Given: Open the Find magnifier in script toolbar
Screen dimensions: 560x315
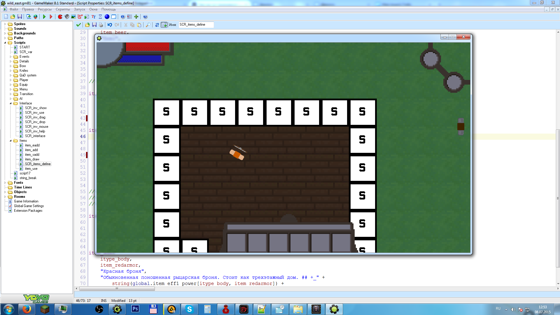Looking at the screenshot, I should coord(148,25).
